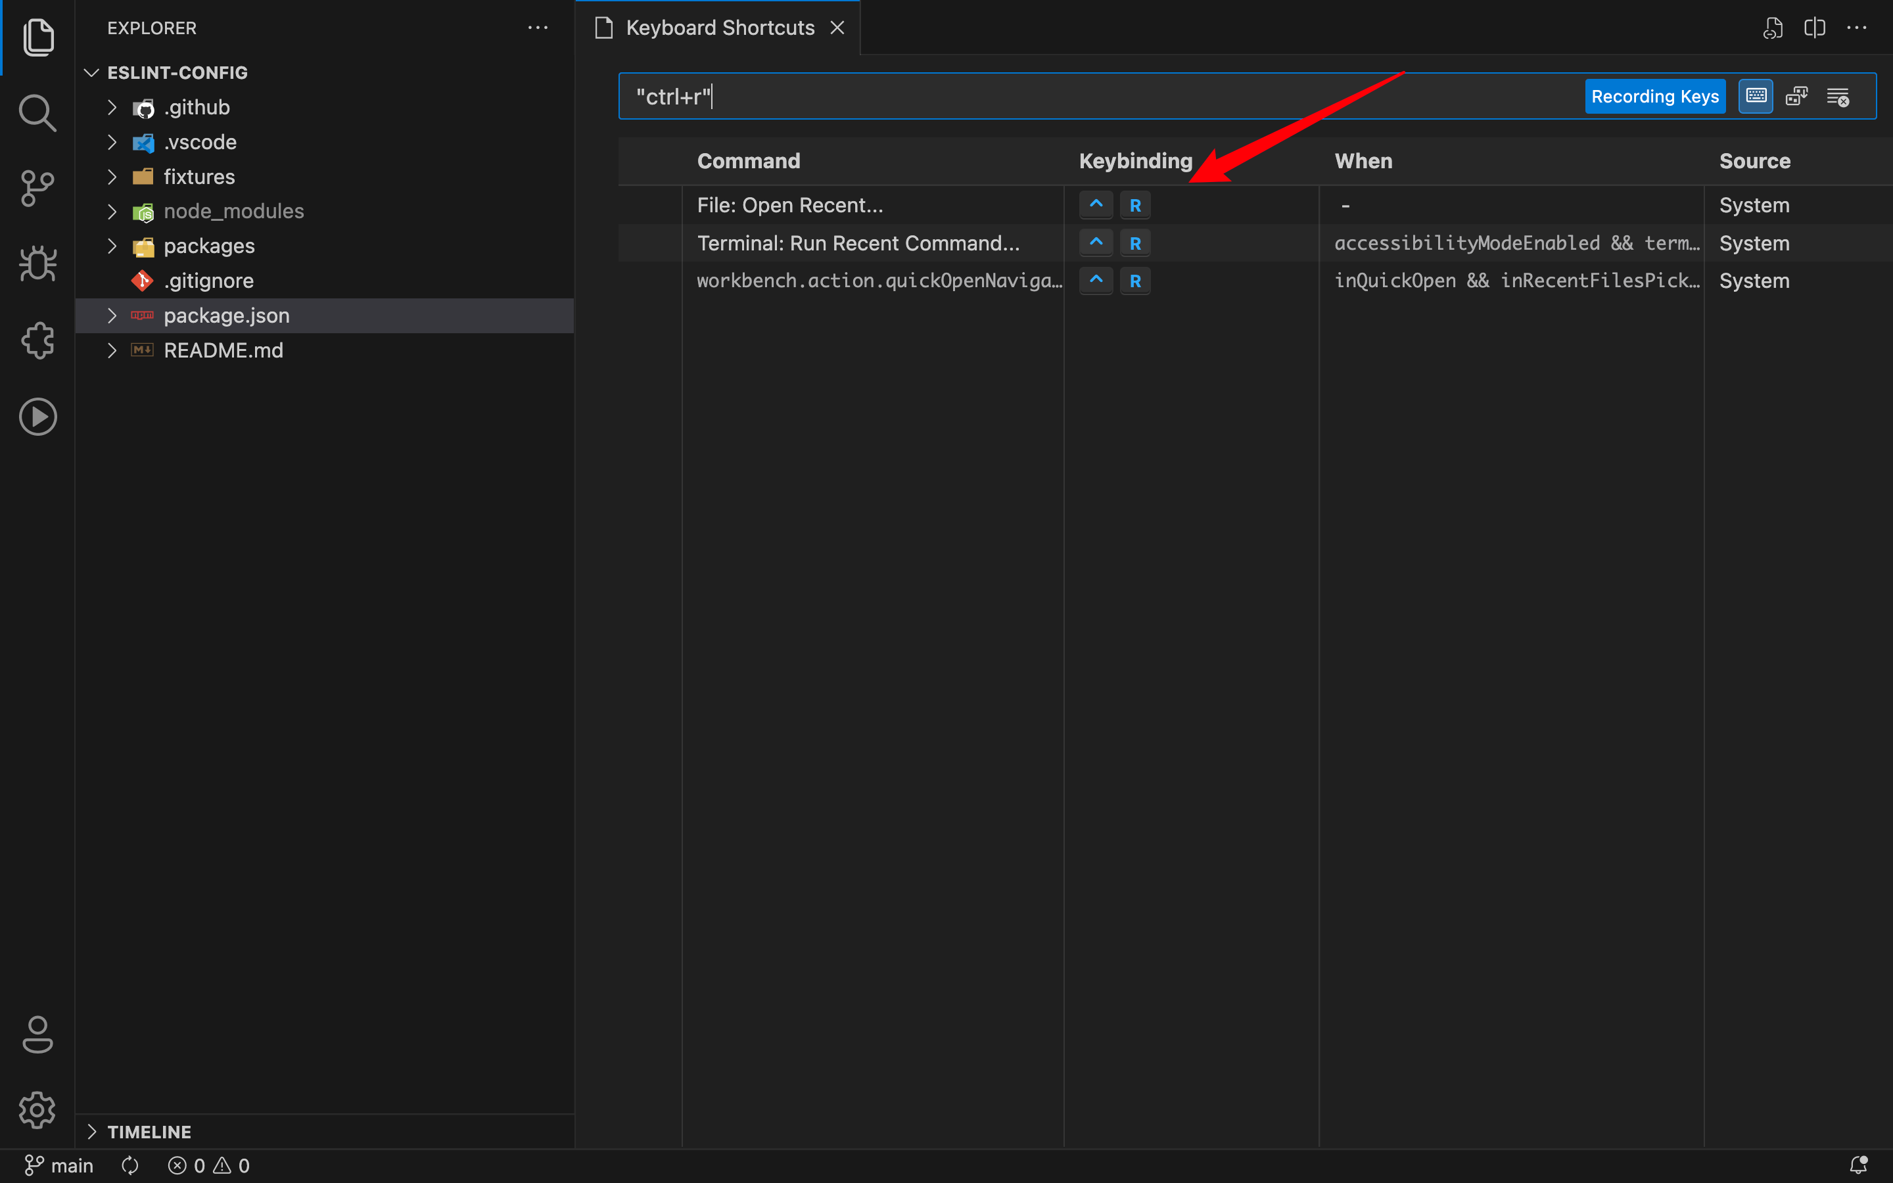
Task: Open the Source Control view
Action: pyautogui.click(x=37, y=188)
